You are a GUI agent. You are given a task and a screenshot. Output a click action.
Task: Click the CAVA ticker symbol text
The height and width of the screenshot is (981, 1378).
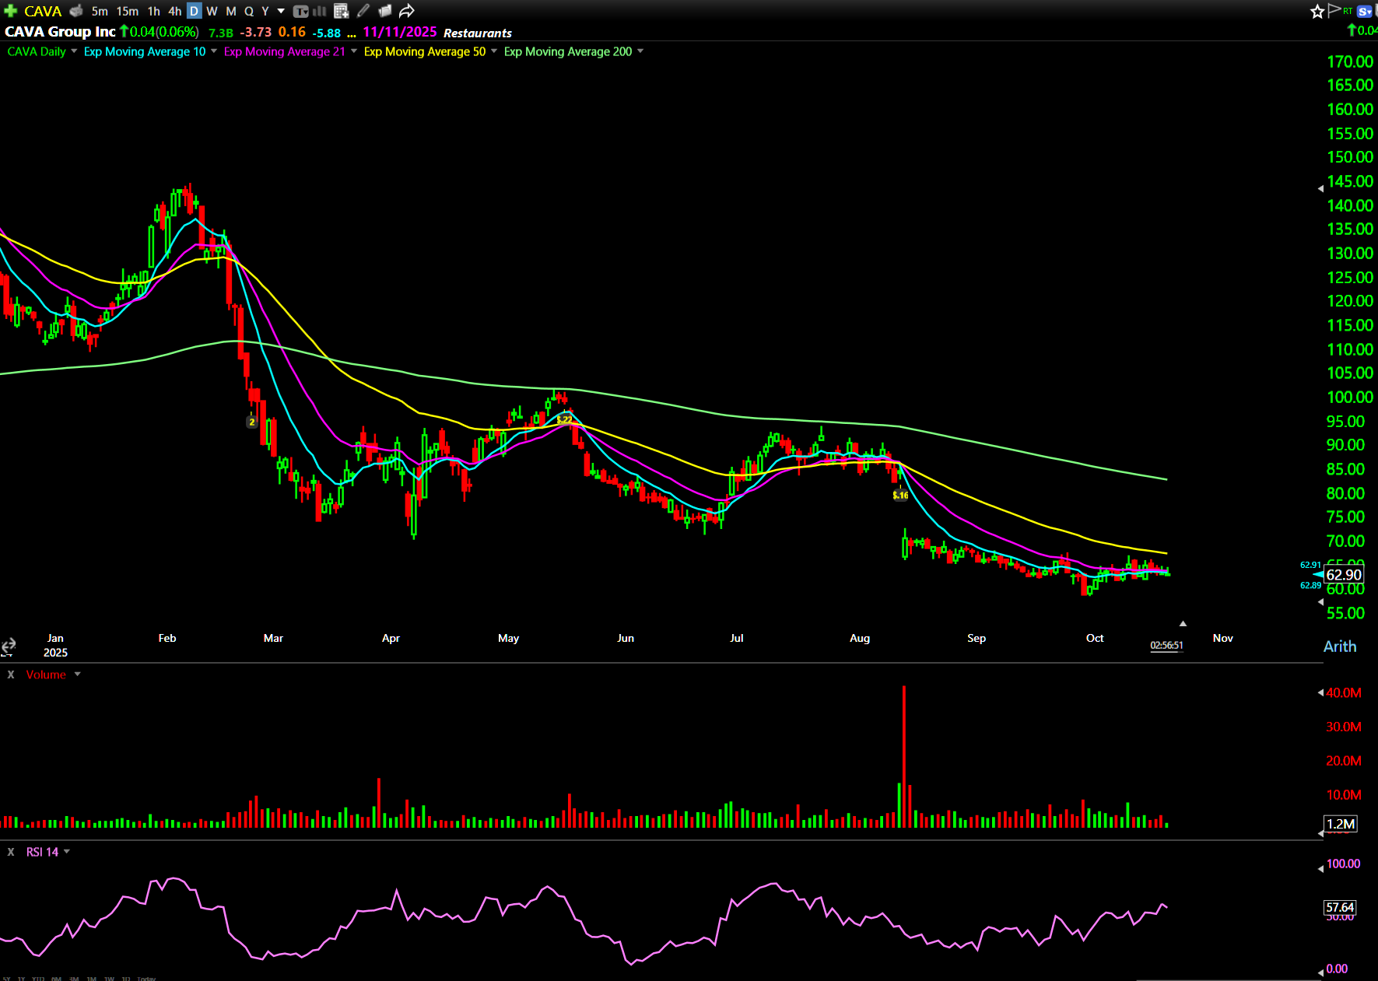[43, 11]
